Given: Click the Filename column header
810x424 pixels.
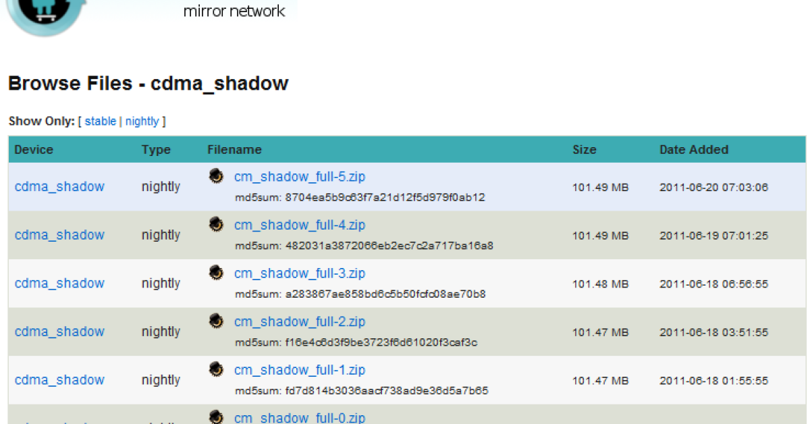Looking at the screenshot, I should 234,150.
